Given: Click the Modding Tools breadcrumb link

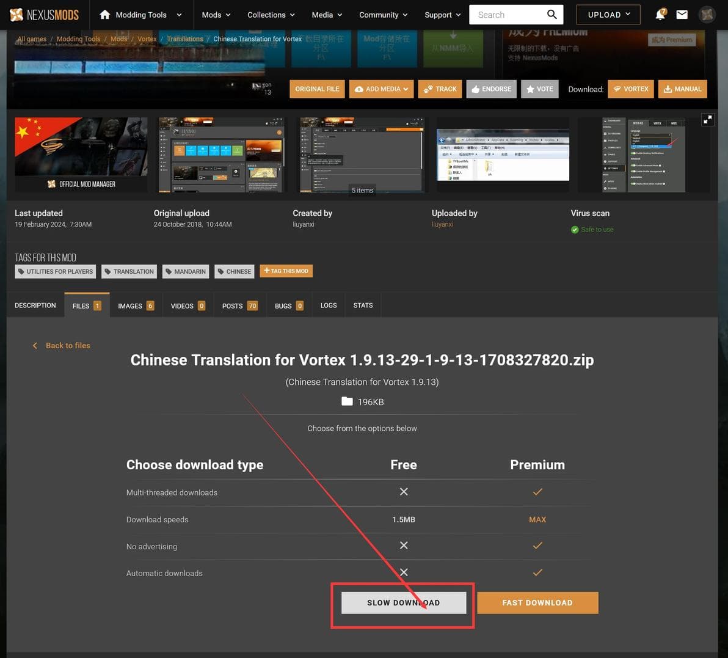Looking at the screenshot, I should pyautogui.click(x=78, y=39).
